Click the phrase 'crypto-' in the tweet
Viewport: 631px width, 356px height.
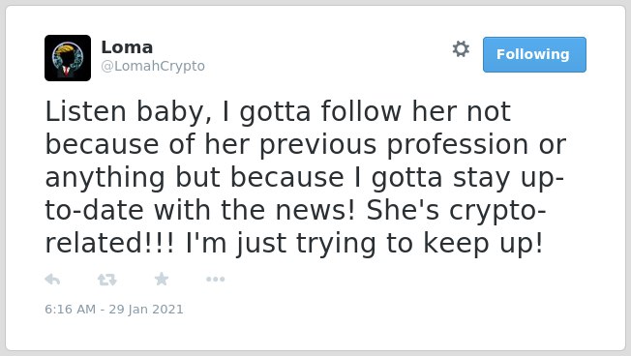(497, 211)
